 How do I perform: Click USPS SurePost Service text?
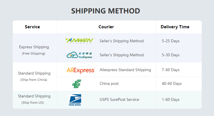tap(119, 100)
